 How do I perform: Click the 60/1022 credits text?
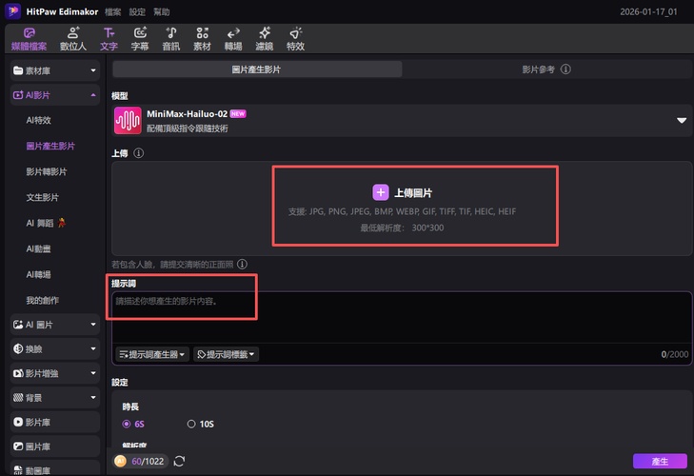click(148, 462)
